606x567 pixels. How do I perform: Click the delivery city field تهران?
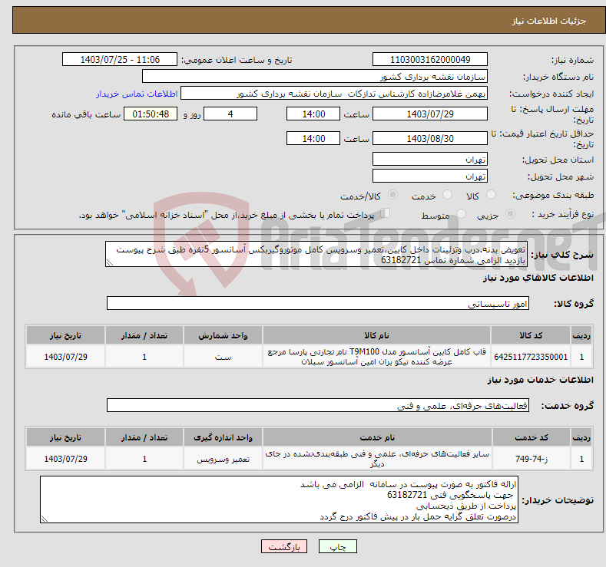tap(430, 176)
